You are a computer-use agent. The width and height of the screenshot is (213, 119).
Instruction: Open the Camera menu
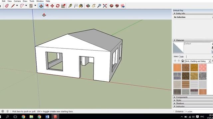click(17, 1)
